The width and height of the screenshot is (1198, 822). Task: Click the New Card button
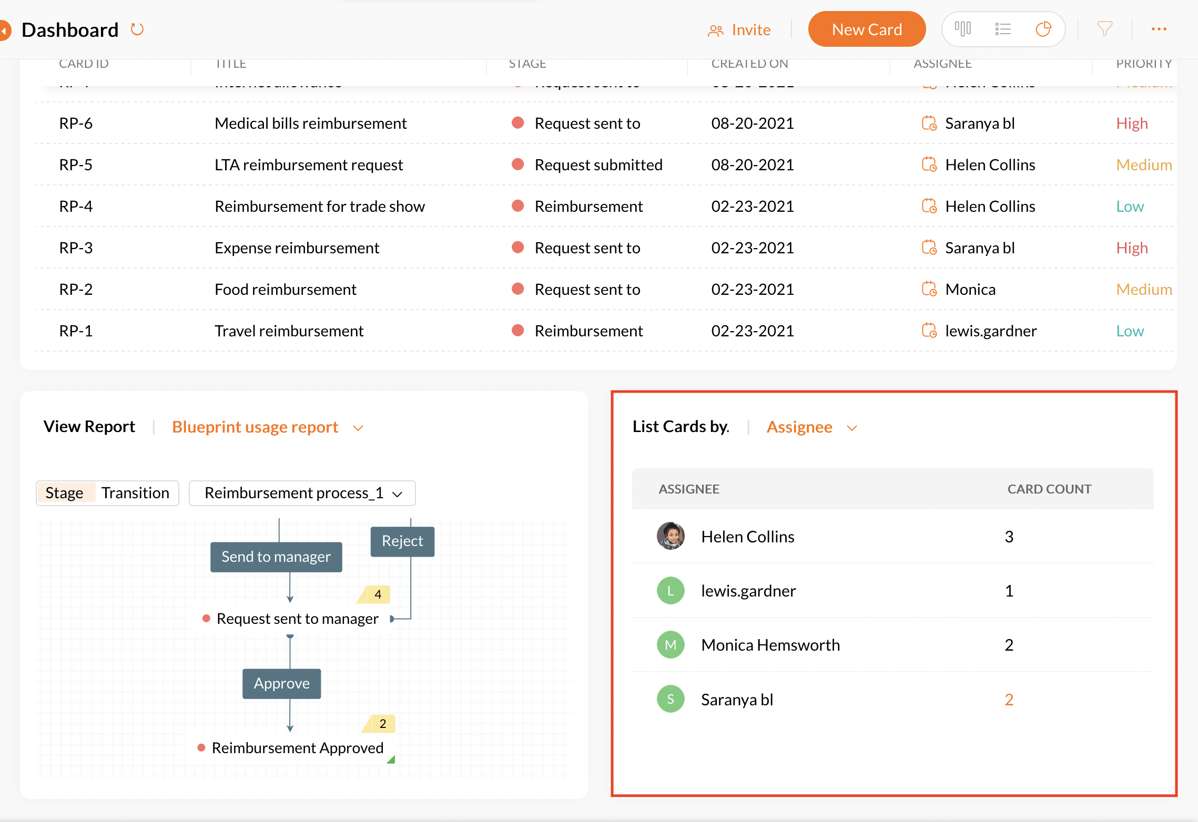867,29
